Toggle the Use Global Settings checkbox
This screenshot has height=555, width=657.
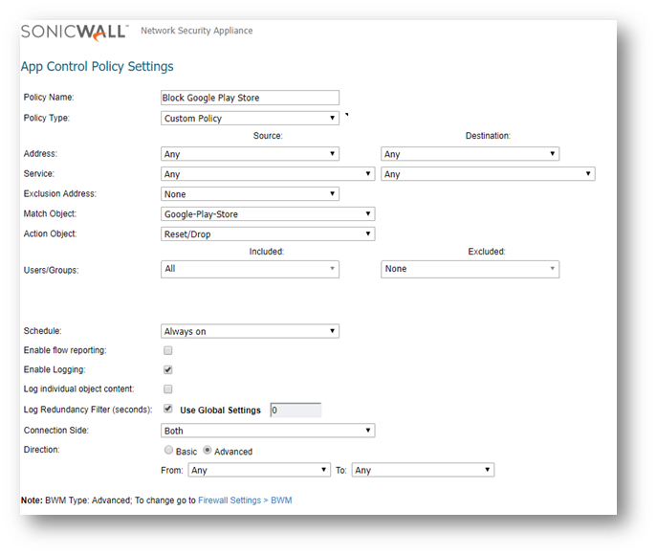click(x=168, y=410)
